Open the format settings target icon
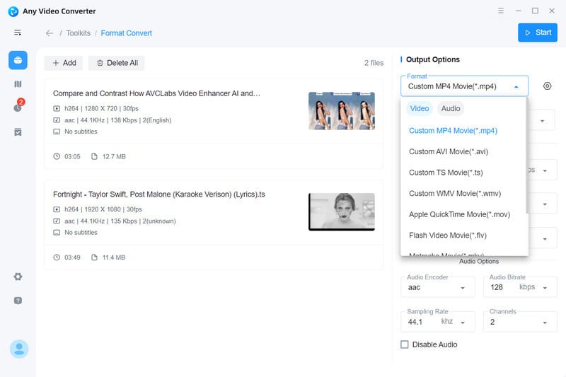 (x=547, y=86)
